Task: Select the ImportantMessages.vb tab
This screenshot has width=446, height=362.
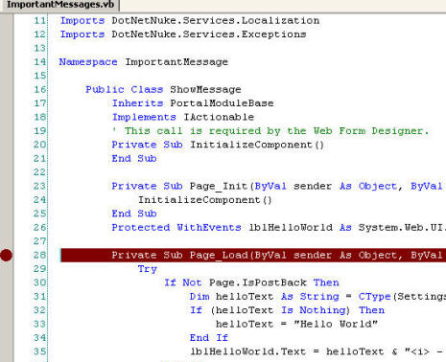Action: [x=60, y=5]
